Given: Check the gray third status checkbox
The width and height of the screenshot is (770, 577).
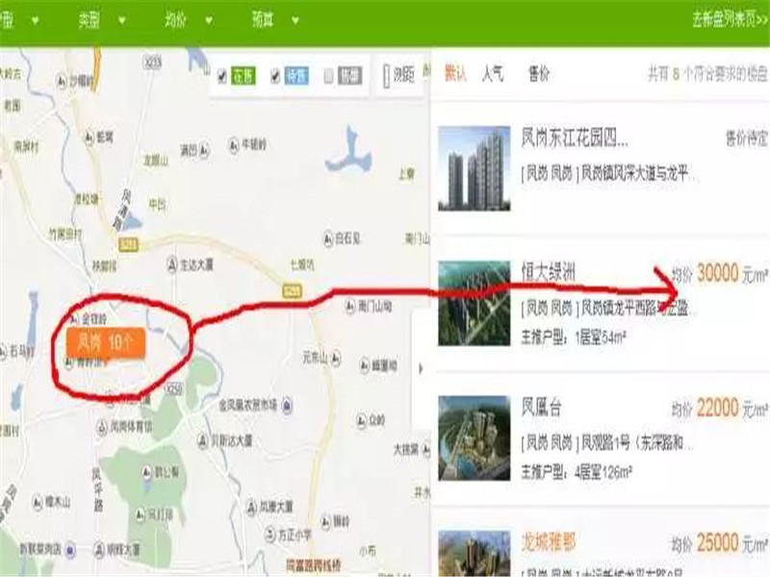Looking at the screenshot, I should click(x=328, y=76).
